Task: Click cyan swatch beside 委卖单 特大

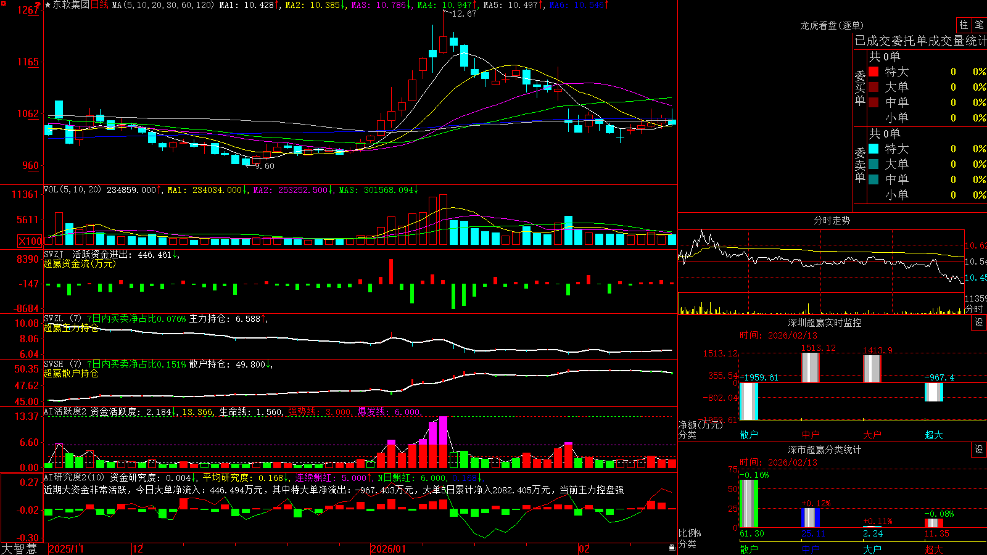Action: 873,149
